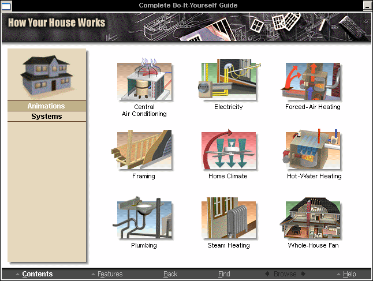Open the Forced-Air Heating animation picture

coord(311,81)
